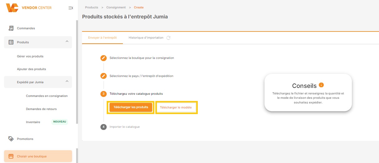Click the Consignment breadcrumb link
The image size is (379, 163).
click(116, 7)
